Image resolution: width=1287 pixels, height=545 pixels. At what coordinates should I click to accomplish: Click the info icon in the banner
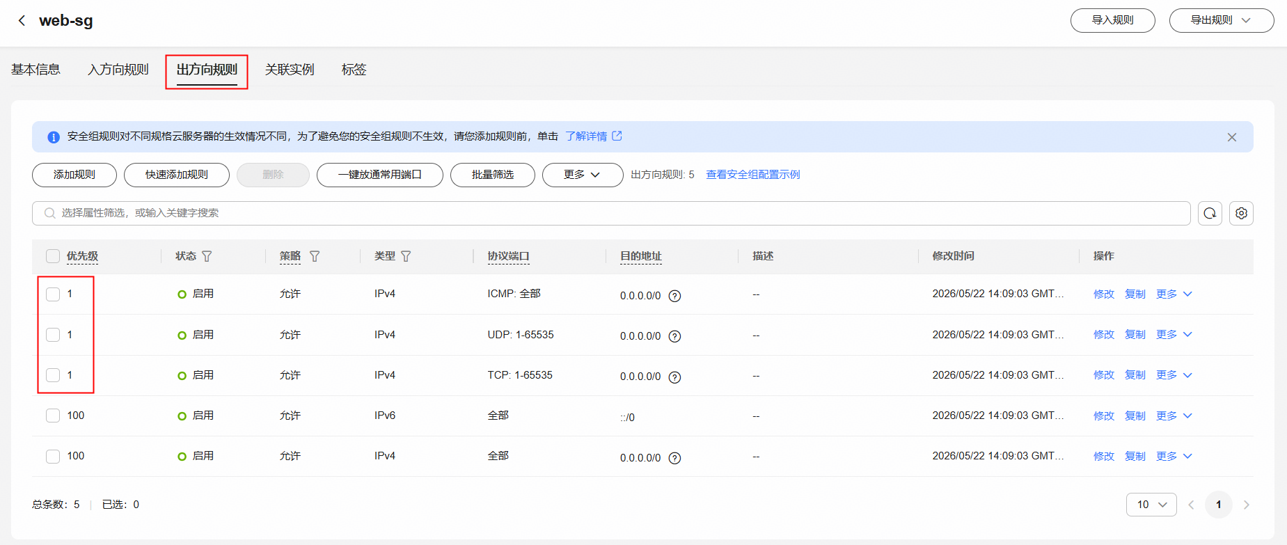pos(54,137)
